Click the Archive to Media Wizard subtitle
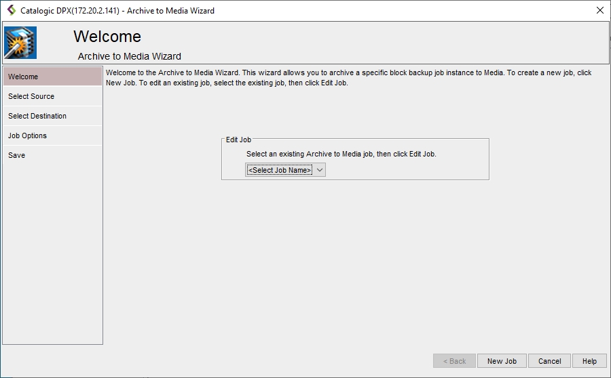 coord(129,56)
